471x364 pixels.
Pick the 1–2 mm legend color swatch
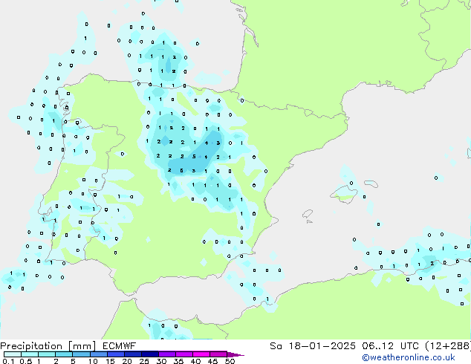click(x=48, y=354)
